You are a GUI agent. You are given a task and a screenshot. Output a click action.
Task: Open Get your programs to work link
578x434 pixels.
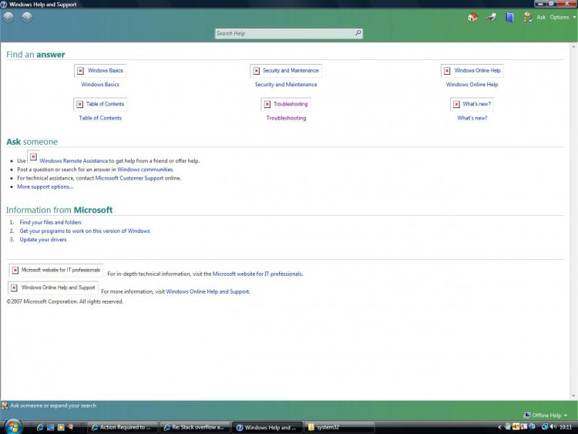pyautogui.click(x=85, y=230)
